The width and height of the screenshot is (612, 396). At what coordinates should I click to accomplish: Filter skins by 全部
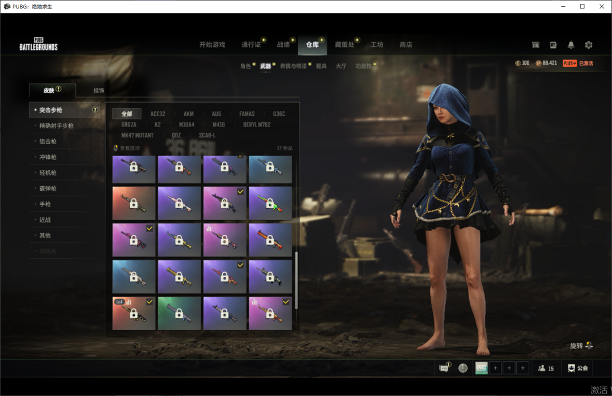[x=126, y=114]
